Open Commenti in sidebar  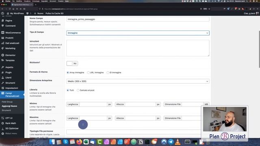pos(10,26)
